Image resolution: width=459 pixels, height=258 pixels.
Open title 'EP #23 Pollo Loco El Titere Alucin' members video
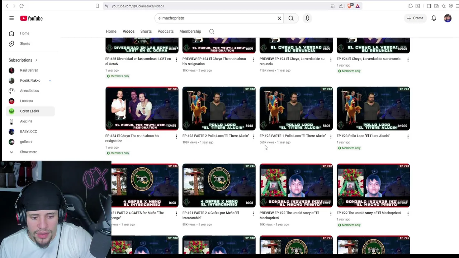363,136
